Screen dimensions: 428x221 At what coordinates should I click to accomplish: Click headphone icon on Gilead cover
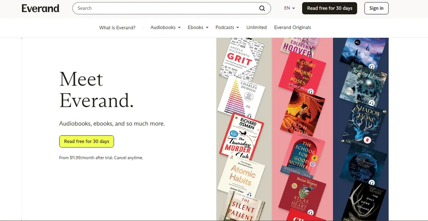click(372, 103)
